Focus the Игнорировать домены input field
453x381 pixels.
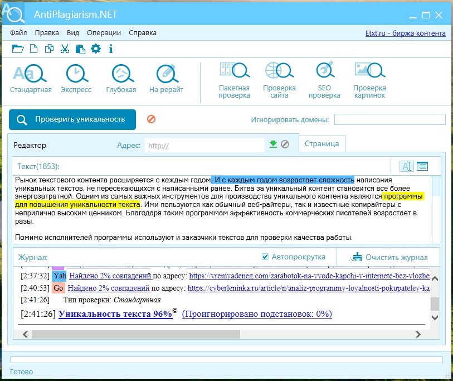(x=389, y=119)
